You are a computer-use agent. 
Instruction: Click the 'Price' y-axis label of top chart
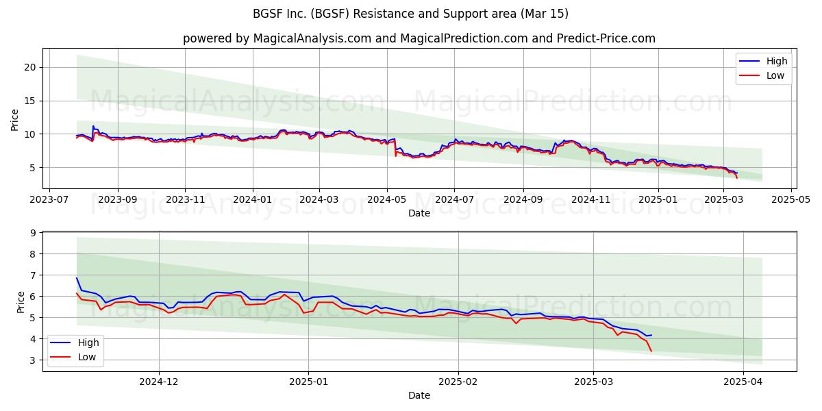(x=15, y=118)
